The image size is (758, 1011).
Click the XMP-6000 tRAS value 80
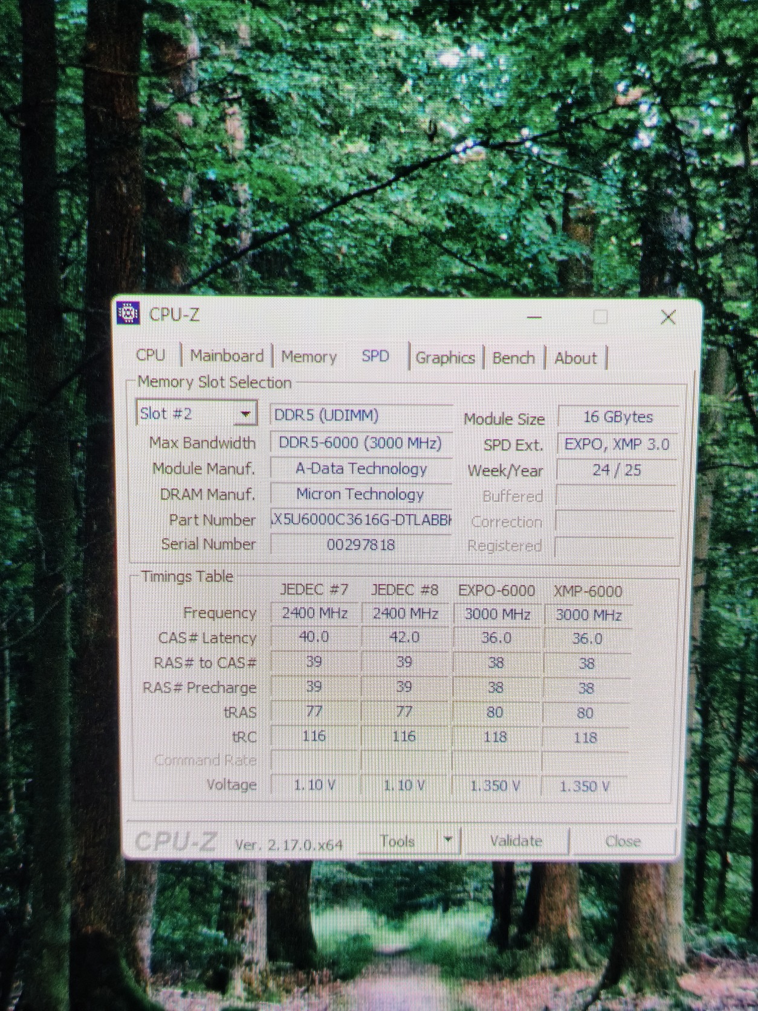pos(585,713)
